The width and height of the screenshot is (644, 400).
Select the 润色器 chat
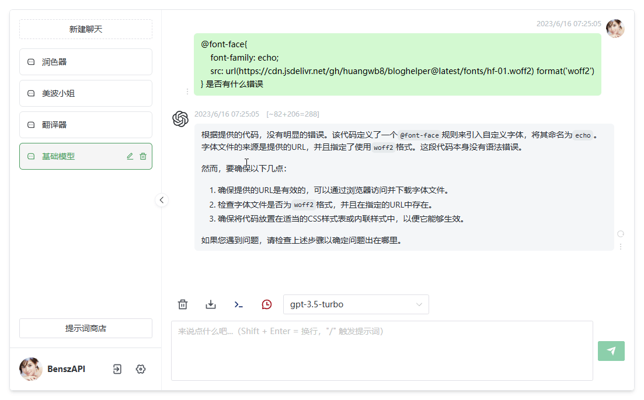point(86,62)
